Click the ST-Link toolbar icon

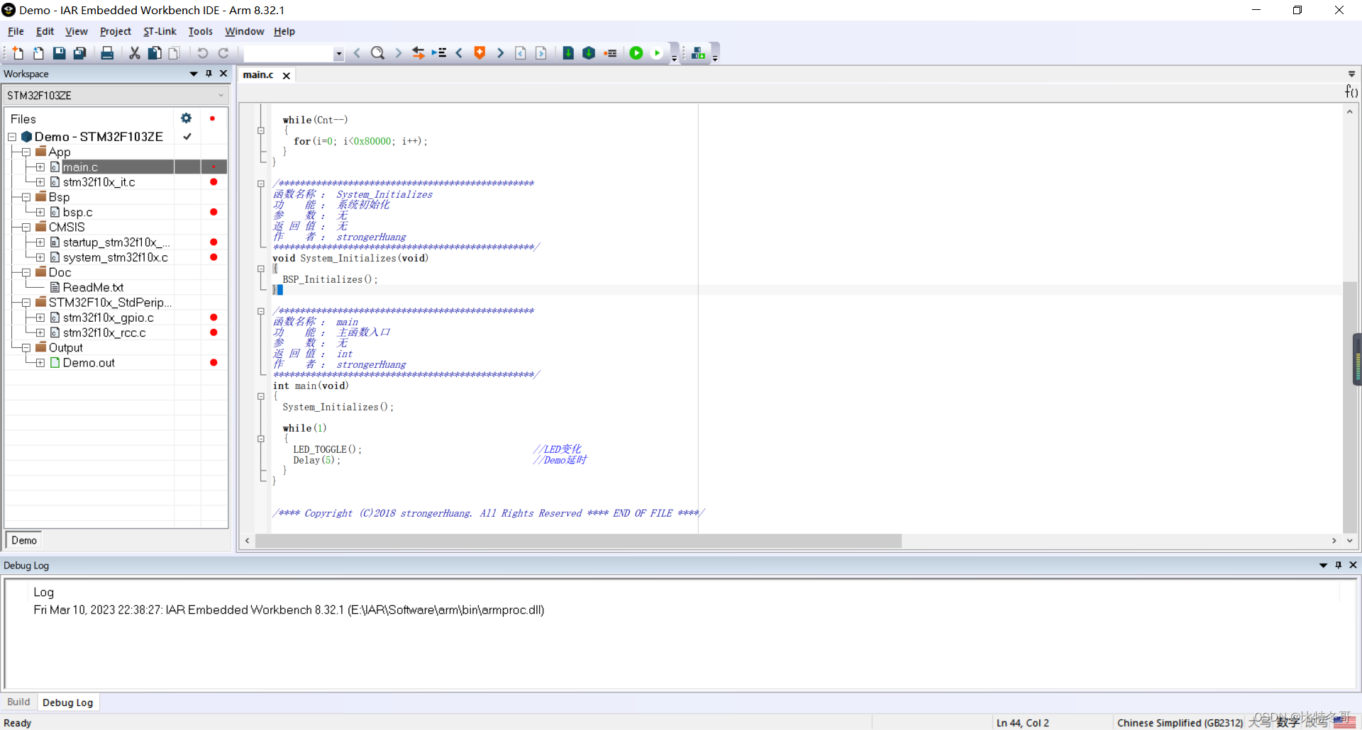click(x=698, y=53)
